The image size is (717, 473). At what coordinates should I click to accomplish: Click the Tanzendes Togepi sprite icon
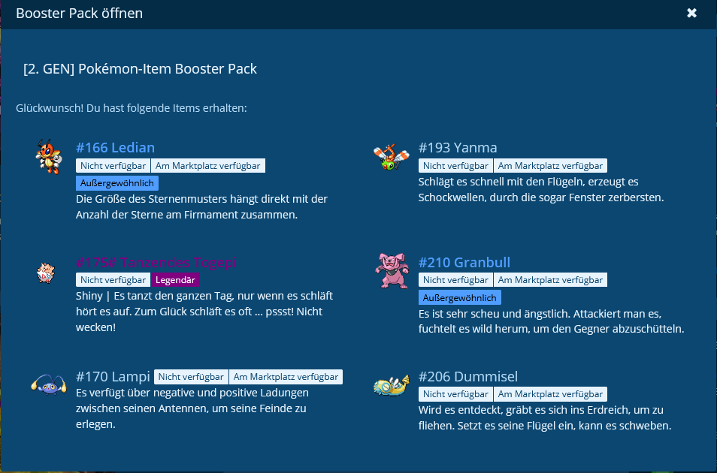48,273
